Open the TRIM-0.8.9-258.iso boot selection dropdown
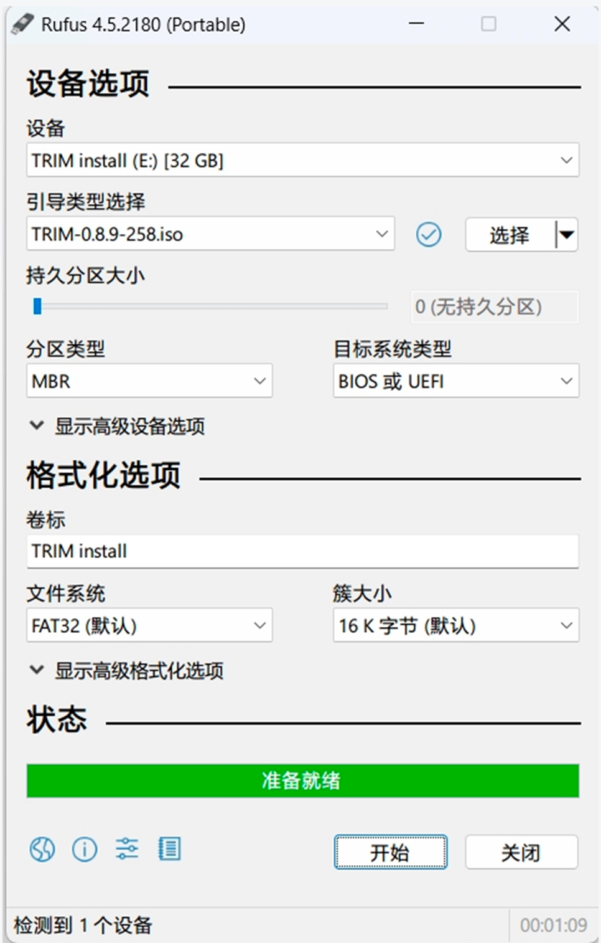Viewport: 601px width, 943px height. (x=210, y=234)
